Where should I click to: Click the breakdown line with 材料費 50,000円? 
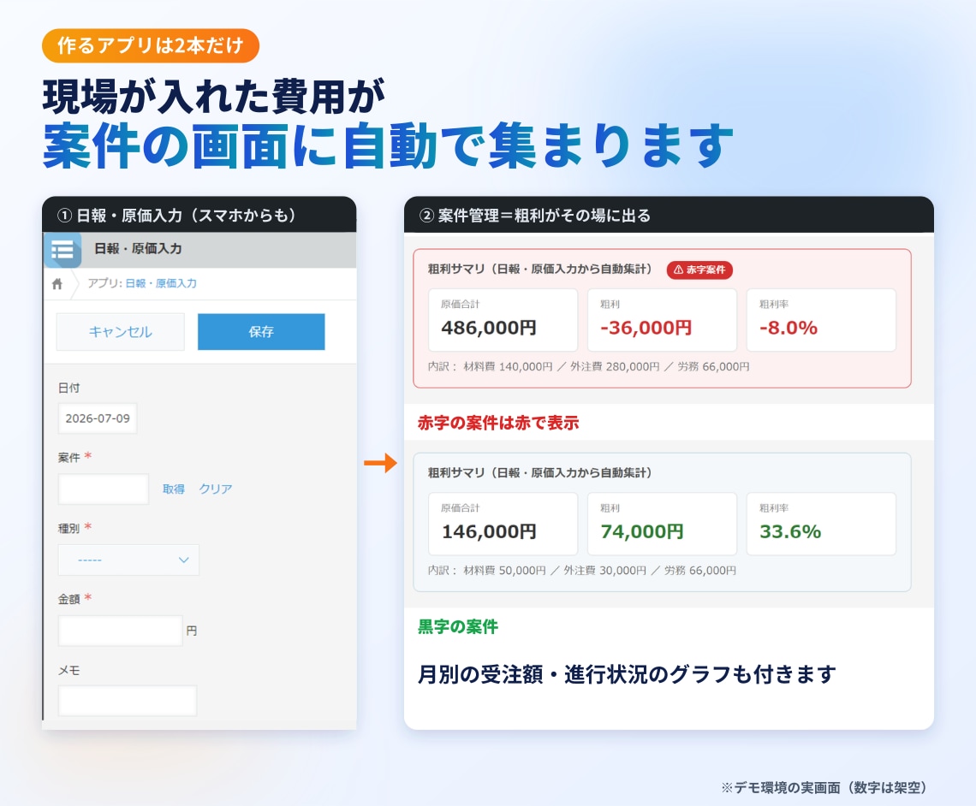tap(581, 571)
